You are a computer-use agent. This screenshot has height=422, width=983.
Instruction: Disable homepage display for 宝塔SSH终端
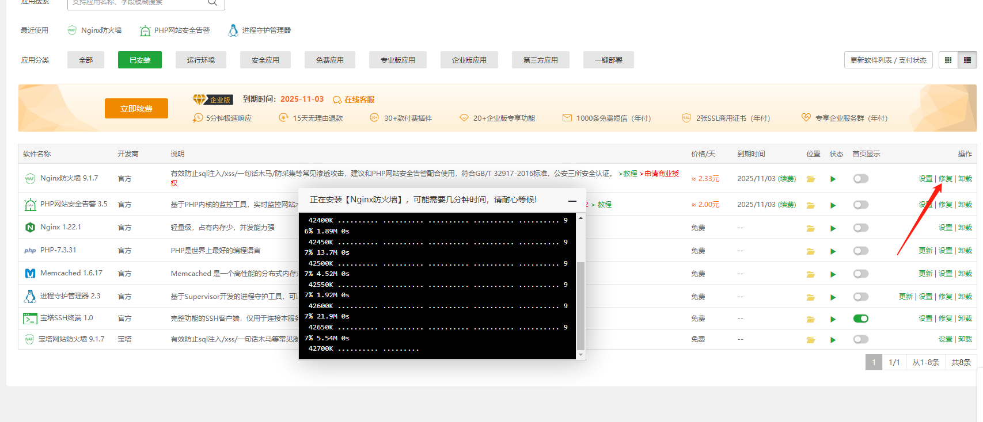click(x=861, y=319)
